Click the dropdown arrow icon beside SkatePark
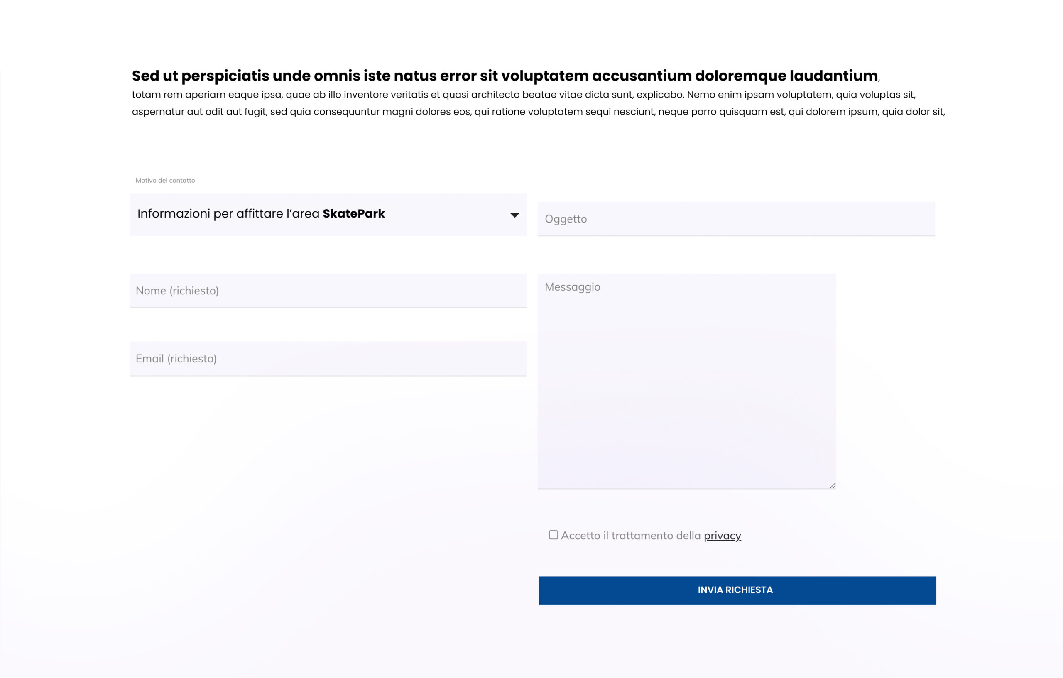Viewport: 1063px width, 678px height. point(514,215)
